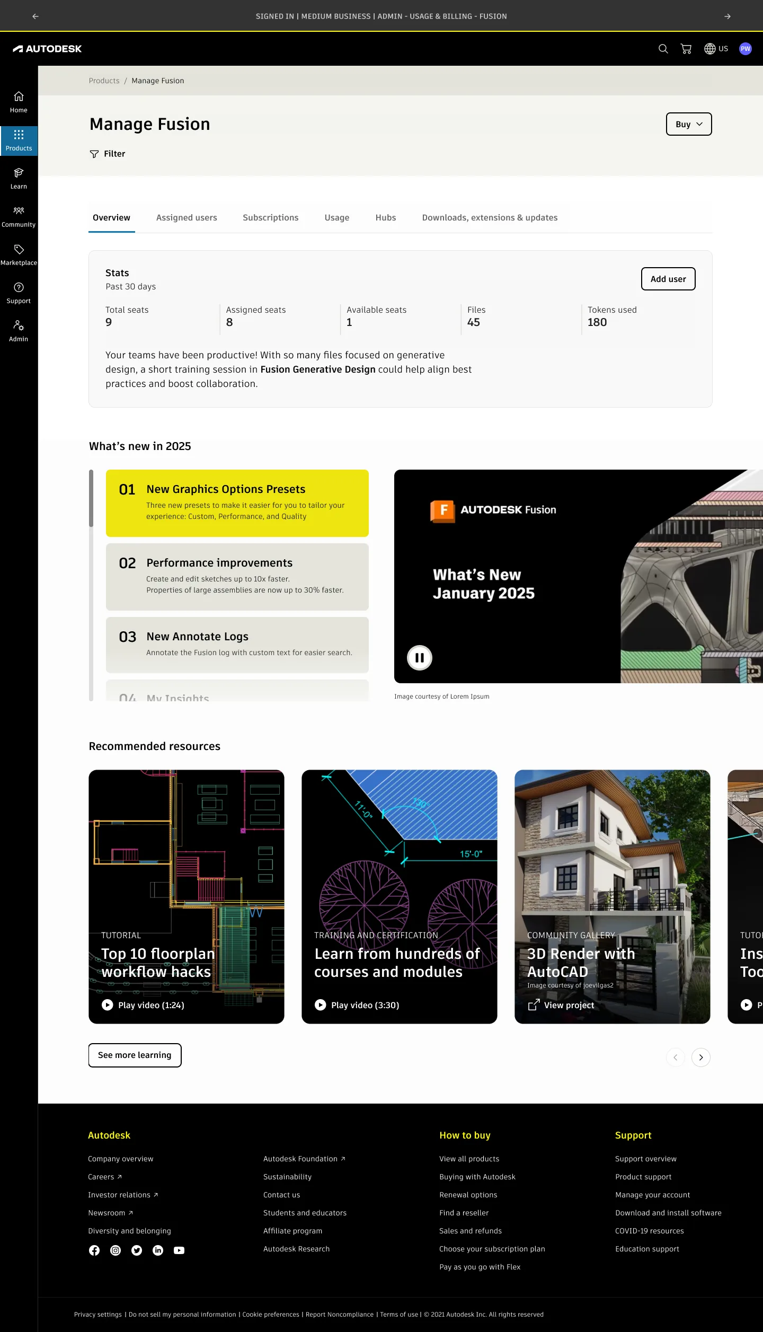Open Privacy settings link
The height and width of the screenshot is (1332, 763).
tap(98, 1315)
